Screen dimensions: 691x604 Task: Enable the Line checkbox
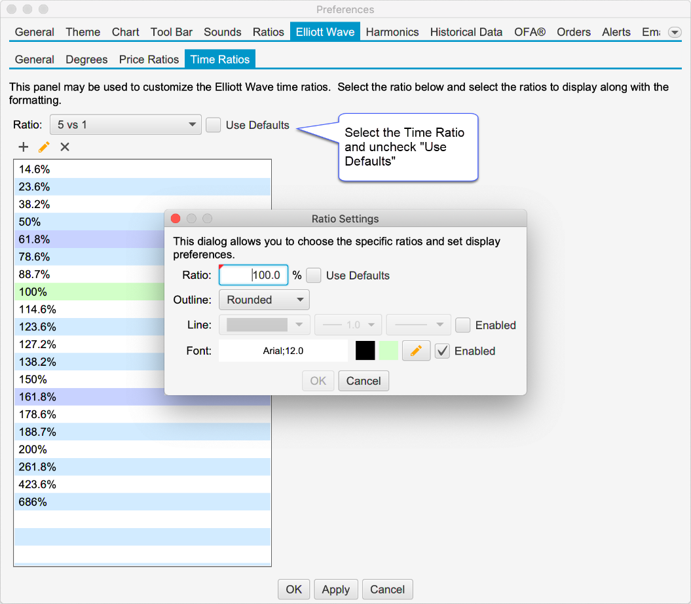click(463, 325)
